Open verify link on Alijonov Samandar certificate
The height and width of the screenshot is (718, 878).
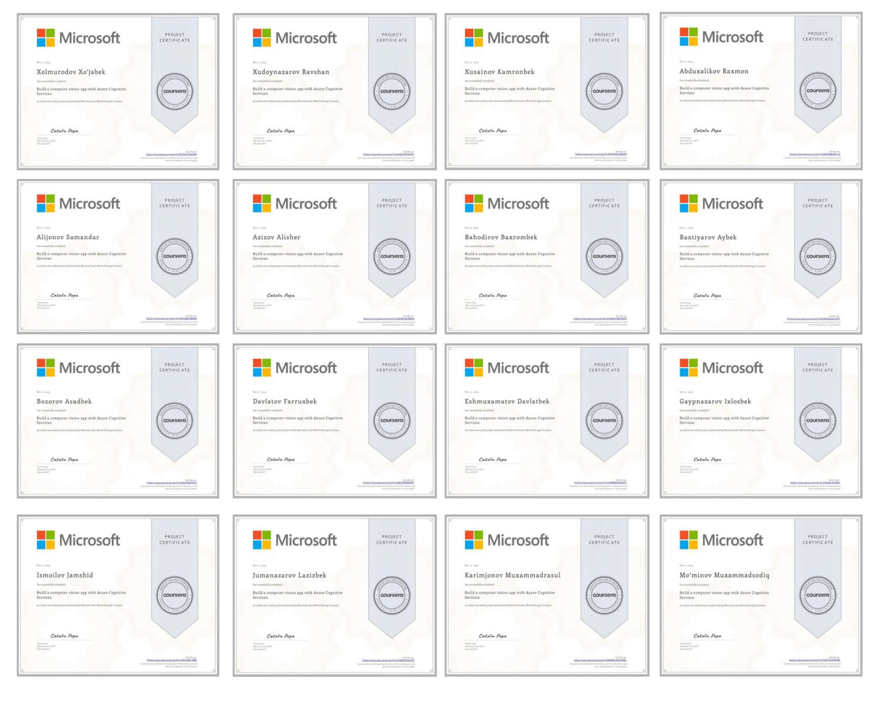[x=171, y=319]
